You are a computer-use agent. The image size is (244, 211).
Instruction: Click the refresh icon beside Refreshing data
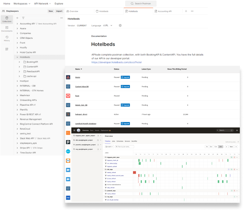[x=238, y=142]
